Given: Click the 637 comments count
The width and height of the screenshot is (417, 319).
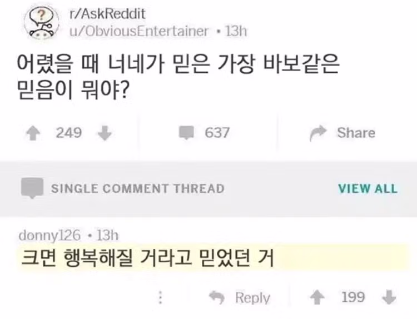Looking at the screenshot, I should [217, 133].
